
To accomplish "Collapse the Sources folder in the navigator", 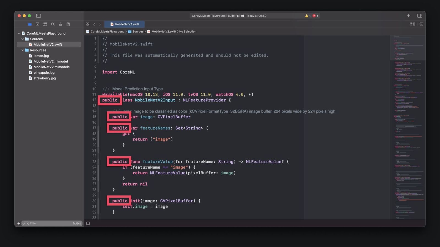I will [23, 39].
